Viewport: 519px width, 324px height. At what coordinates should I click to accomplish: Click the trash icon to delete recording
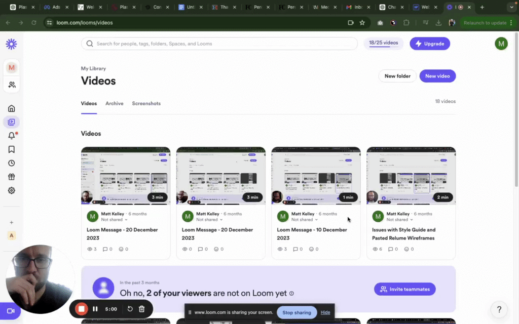[x=142, y=309]
